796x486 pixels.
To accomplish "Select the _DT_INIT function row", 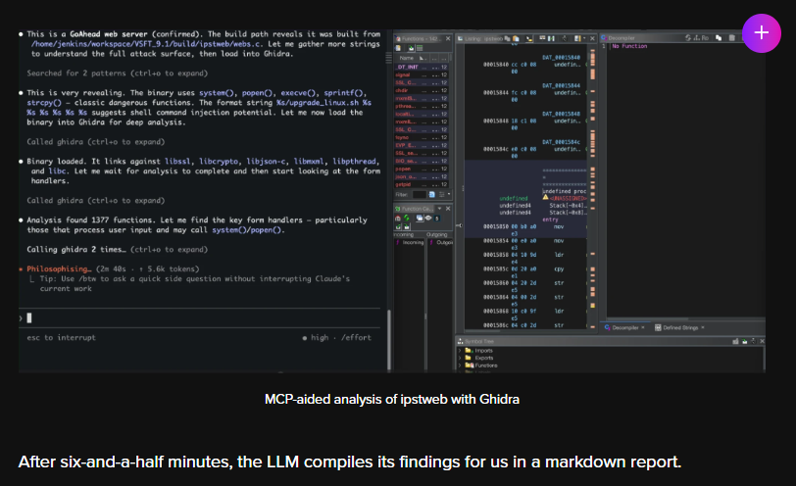I will 421,67.
